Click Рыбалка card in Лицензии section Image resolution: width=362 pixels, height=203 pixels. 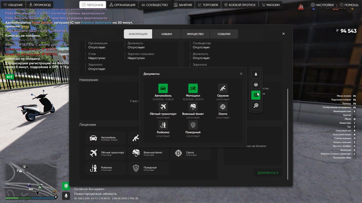(x=106, y=168)
